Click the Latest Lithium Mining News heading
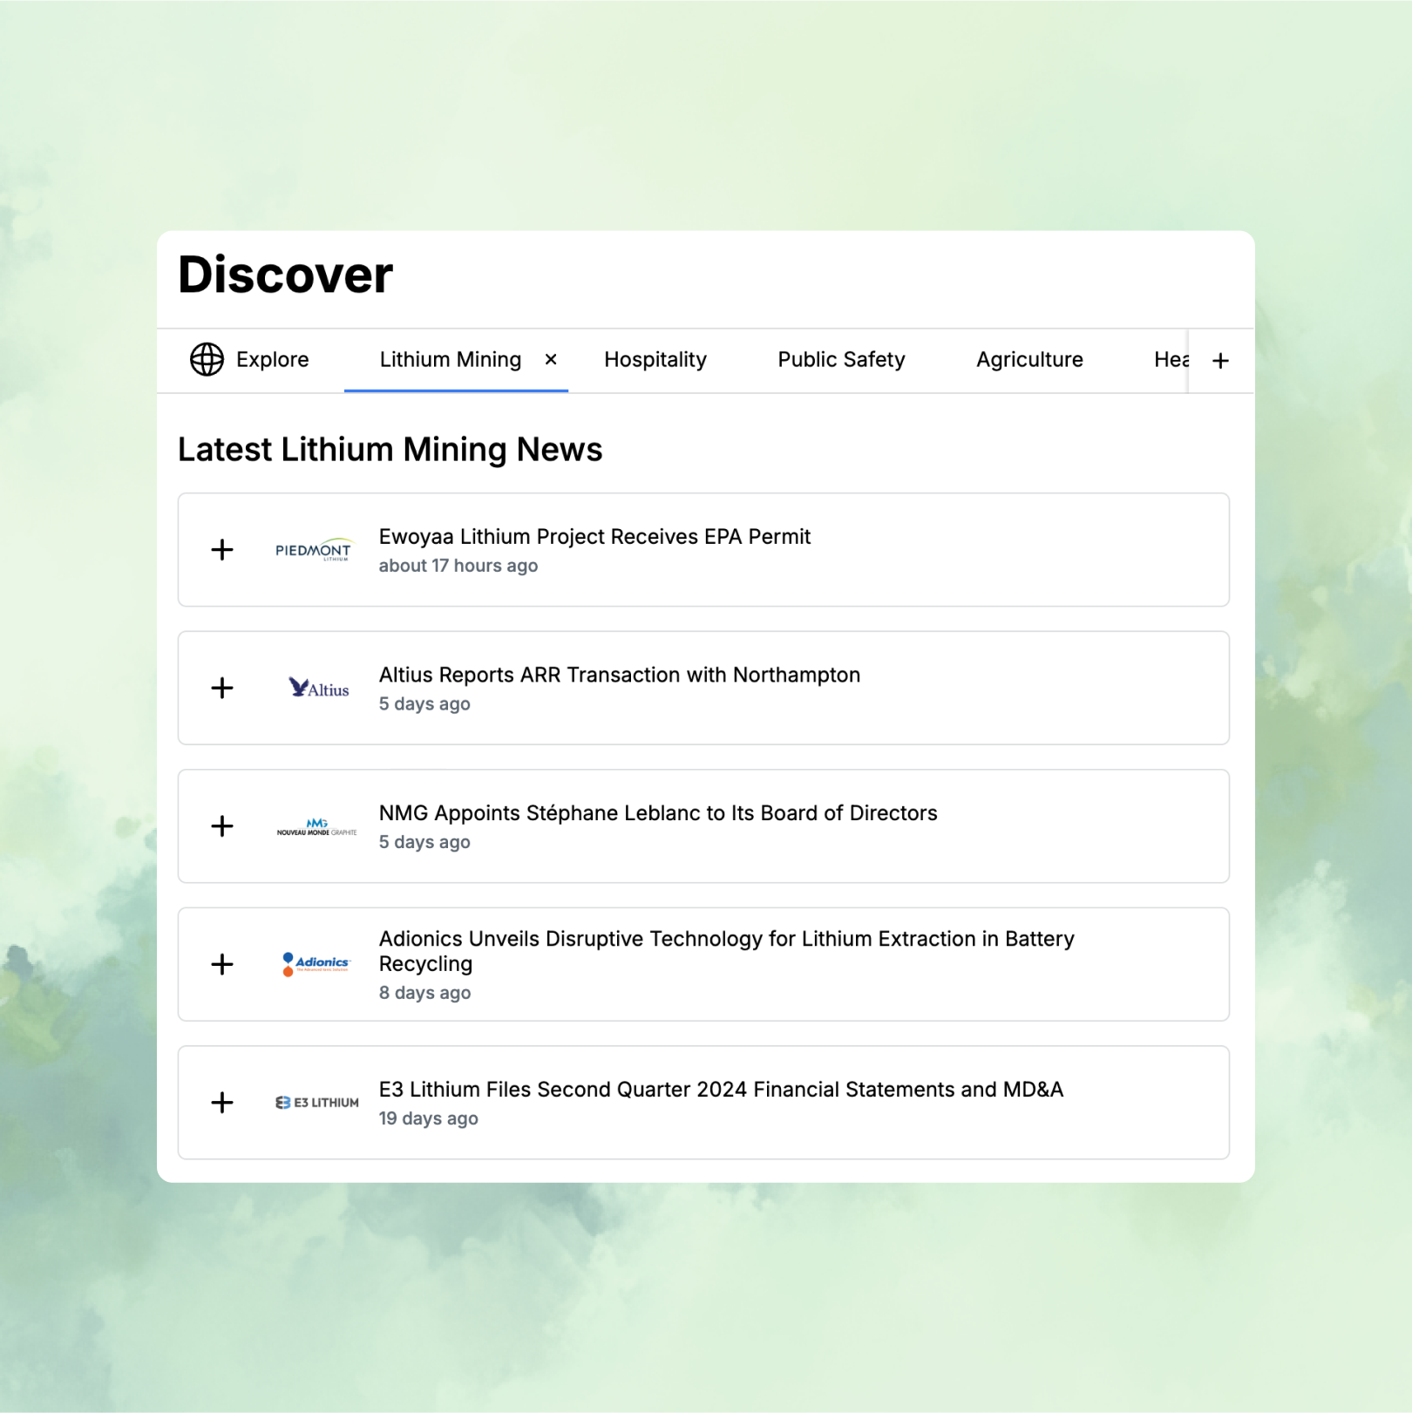The image size is (1412, 1413). (x=390, y=450)
